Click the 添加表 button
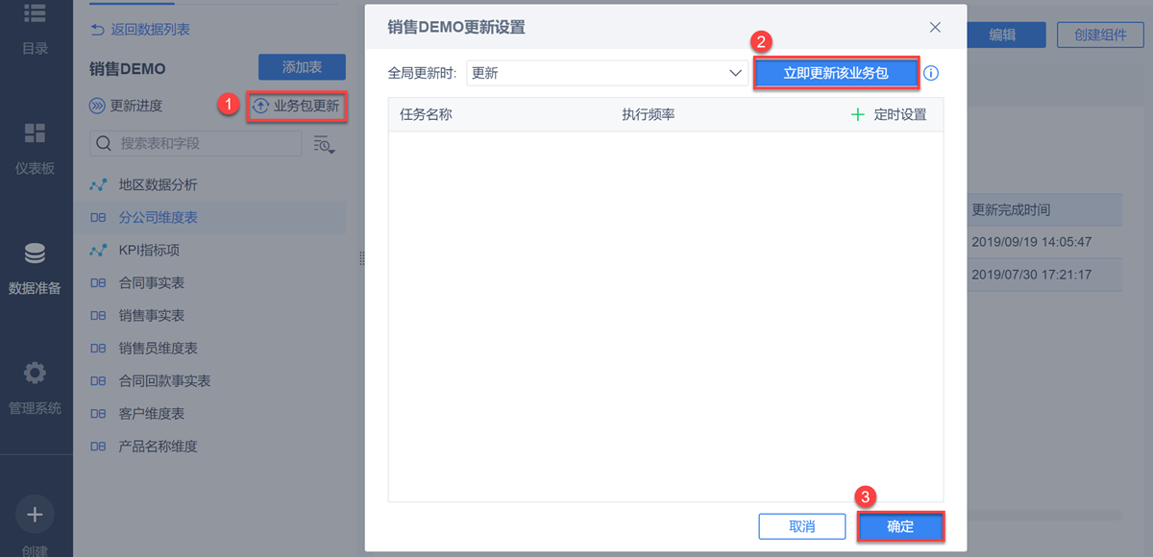1153x557 pixels. 302,67
